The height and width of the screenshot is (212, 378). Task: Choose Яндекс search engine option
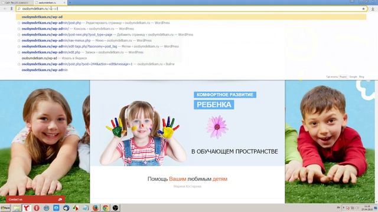[x=343, y=77]
